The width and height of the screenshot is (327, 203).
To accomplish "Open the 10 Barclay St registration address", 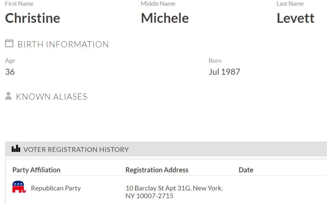I will tap(174, 192).
